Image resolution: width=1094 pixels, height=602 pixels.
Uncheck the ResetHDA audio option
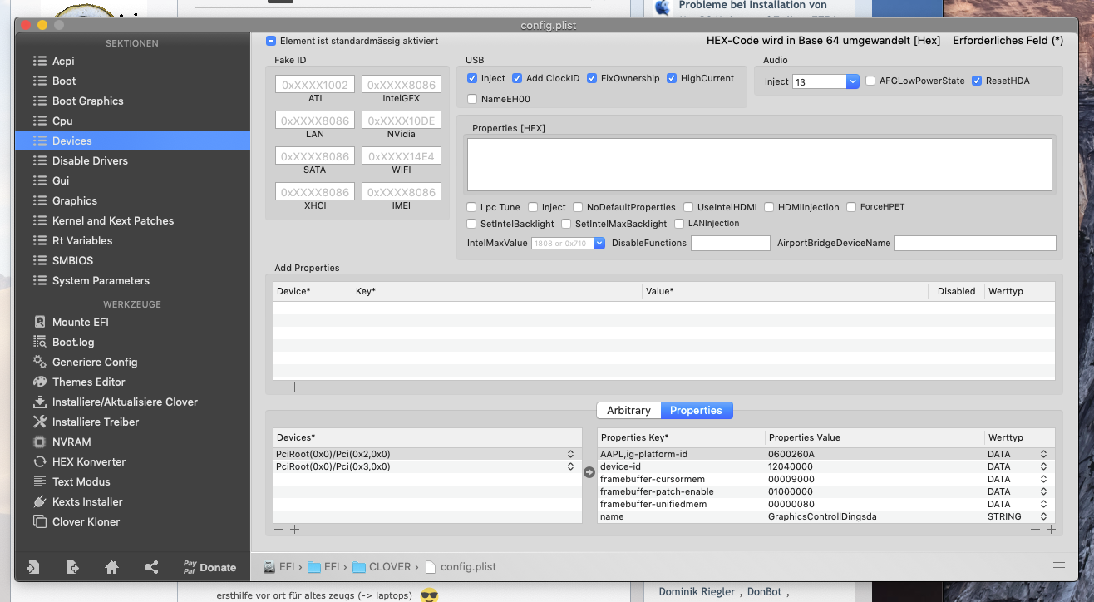tap(977, 81)
